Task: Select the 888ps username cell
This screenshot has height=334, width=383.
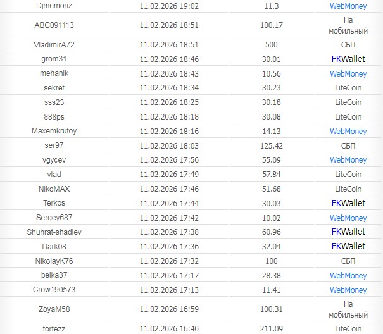Action: click(x=54, y=116)
